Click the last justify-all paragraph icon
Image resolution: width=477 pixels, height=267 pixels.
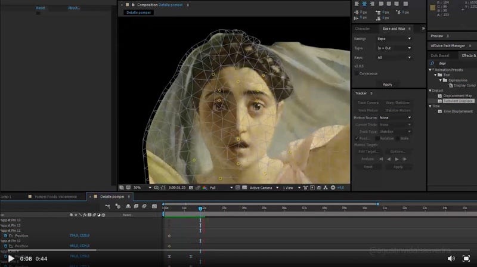[x=405, y=4]
